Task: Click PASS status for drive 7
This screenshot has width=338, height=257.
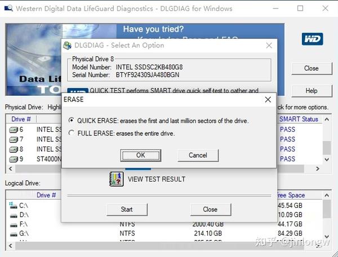Action: [x=287, y=139]
